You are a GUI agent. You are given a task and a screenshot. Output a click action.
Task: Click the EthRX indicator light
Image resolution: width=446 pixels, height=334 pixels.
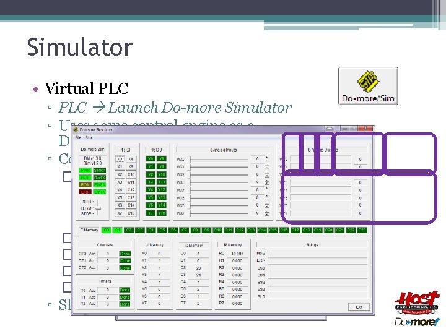100,184
